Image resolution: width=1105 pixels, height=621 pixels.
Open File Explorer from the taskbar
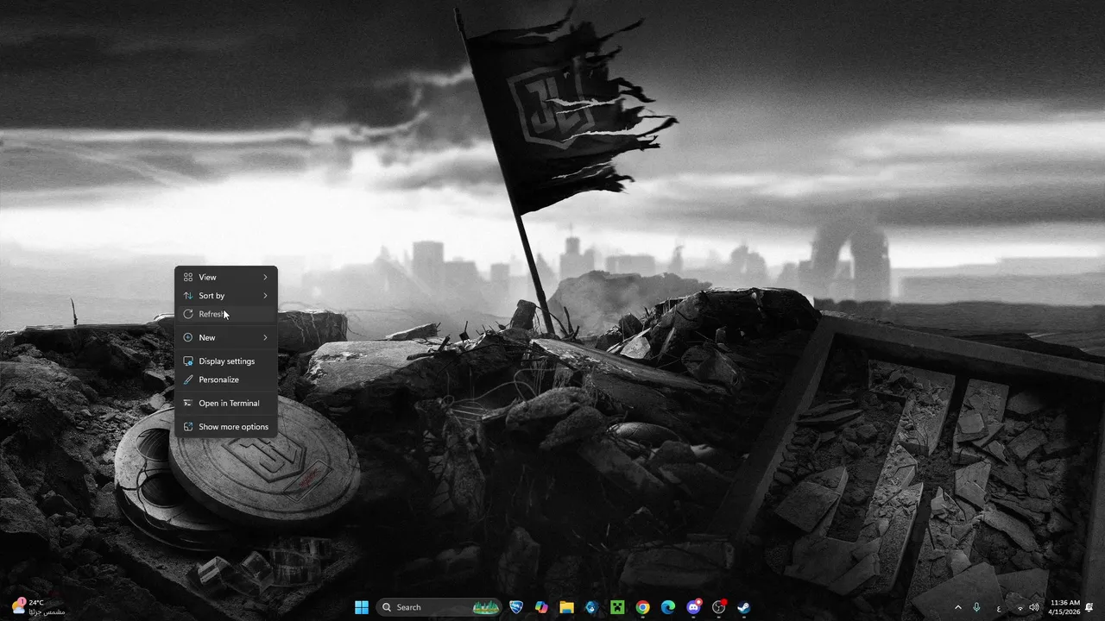point(566,607)
